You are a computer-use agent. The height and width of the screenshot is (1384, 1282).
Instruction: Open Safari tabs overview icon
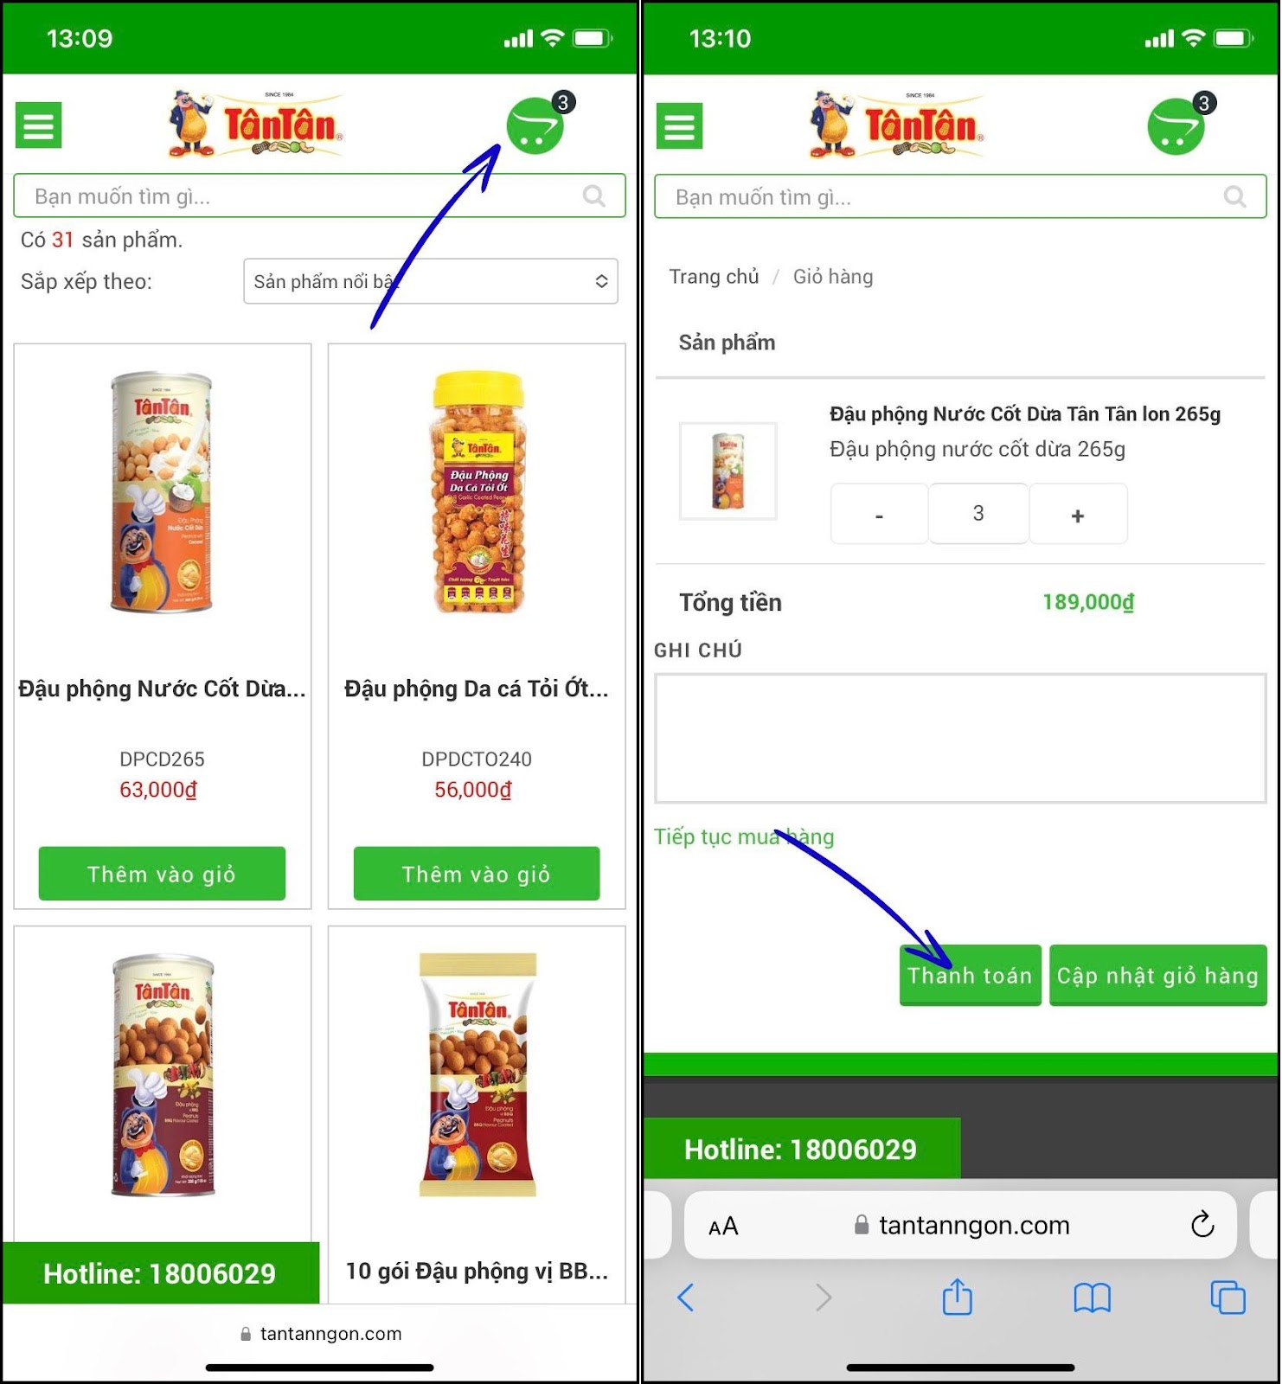(x=1228, y=1297)
